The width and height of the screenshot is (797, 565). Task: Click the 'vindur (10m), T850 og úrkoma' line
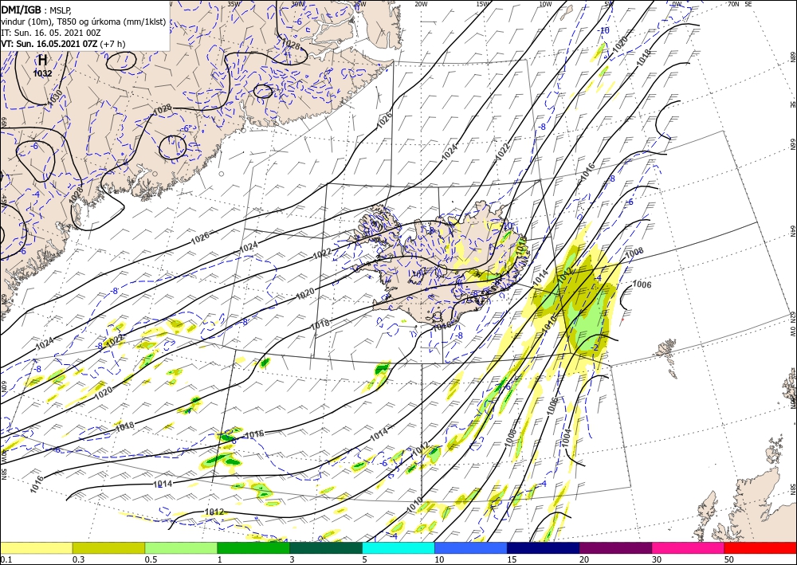pyautogui.click(x=83, y=22)
